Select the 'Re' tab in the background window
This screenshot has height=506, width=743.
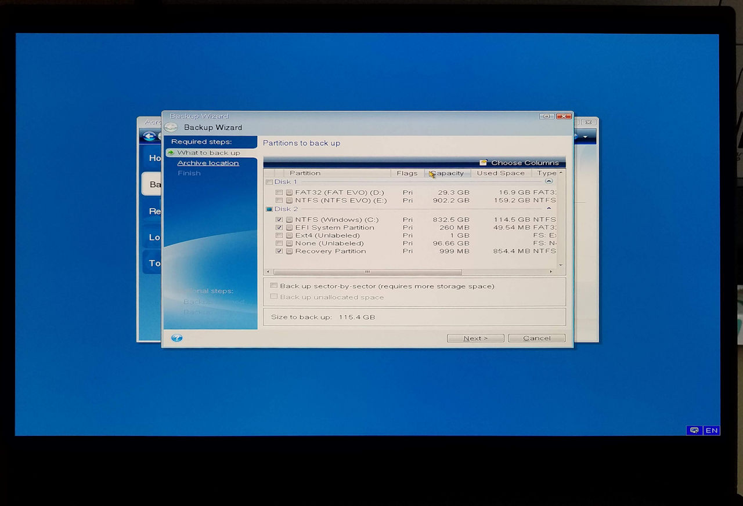click(152, 211)
